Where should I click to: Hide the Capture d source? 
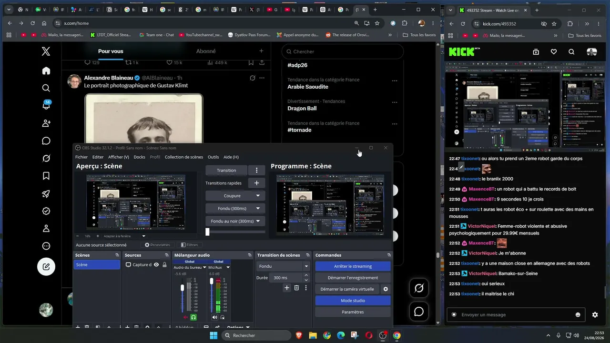(x=156, y=265)
